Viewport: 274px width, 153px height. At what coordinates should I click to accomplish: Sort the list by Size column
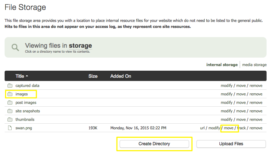point(93,76)
